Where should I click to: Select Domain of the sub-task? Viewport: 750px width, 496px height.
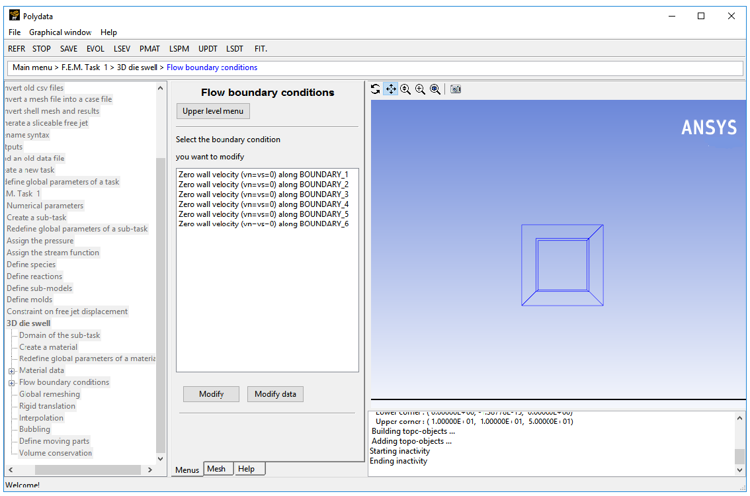pyautogui.click(x=60, y=335)
